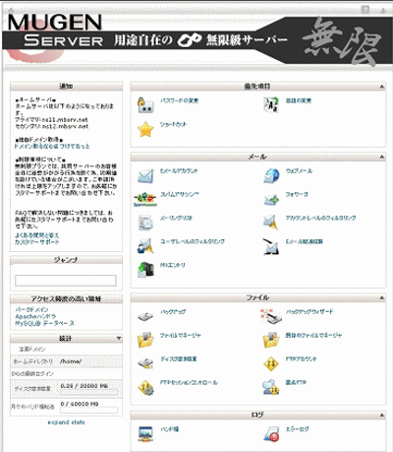Collapse the Logs (ログ) section arrow

point(381,416)
